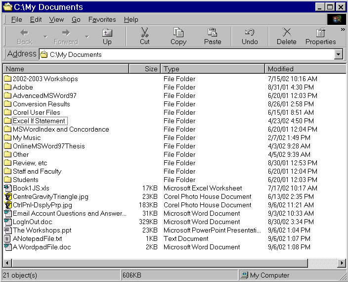348x282 pixels.
Task: Select MSWordIndex and Concordance folder icon
Action: 8,129
